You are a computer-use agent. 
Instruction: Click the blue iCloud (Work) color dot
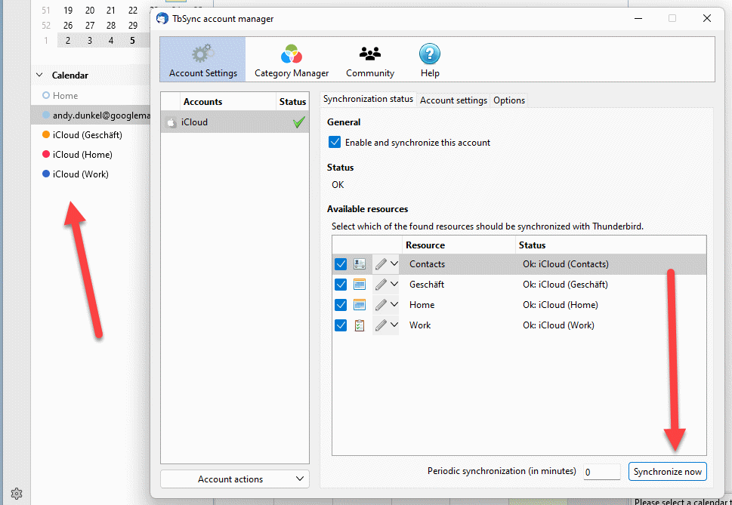point(46,174)
